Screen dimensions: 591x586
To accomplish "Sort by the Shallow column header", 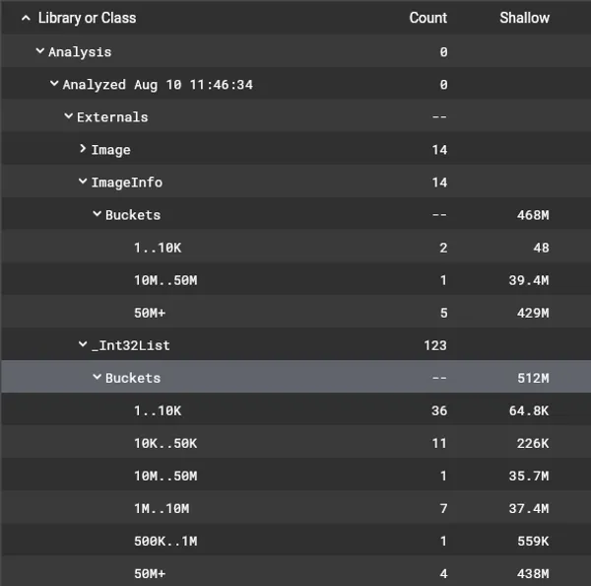I will [524, 18].
